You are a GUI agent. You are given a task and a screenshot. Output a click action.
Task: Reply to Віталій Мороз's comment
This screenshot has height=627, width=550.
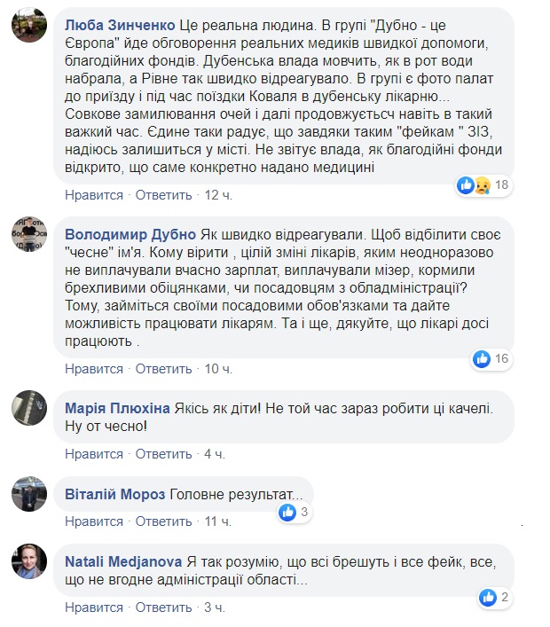[163, 521]
